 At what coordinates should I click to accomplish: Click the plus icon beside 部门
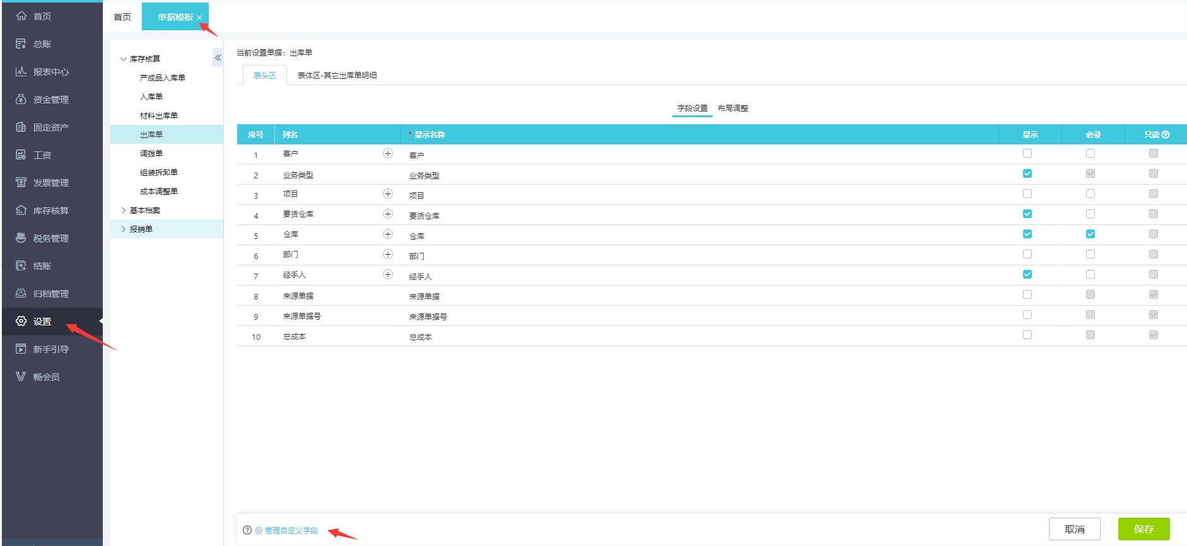(x=388, y=254)
